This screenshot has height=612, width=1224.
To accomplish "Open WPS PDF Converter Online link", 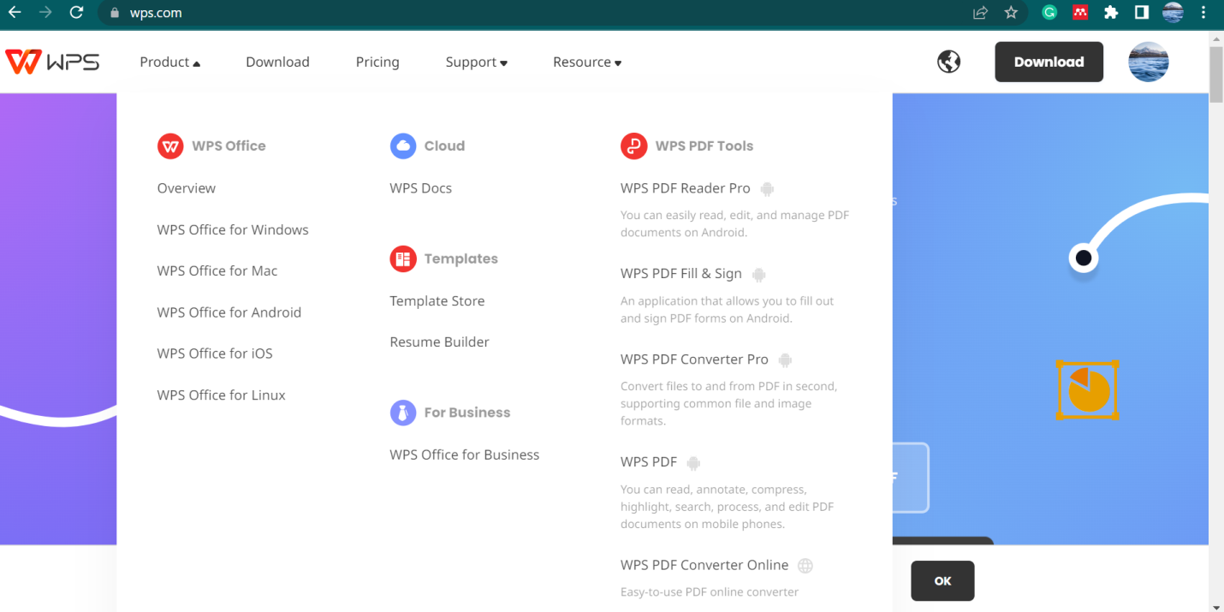I will point(704,565).
